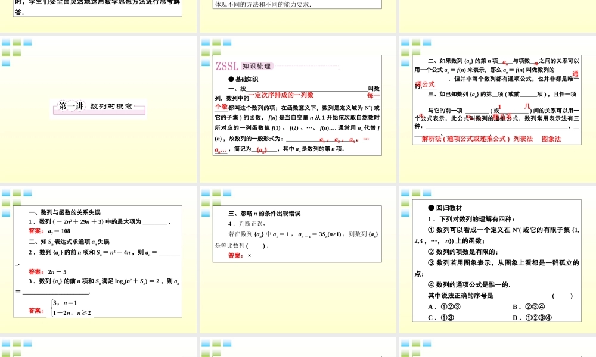
Task: Open the slide titled 第一讲 数列的概念
Action: point(98,109)
